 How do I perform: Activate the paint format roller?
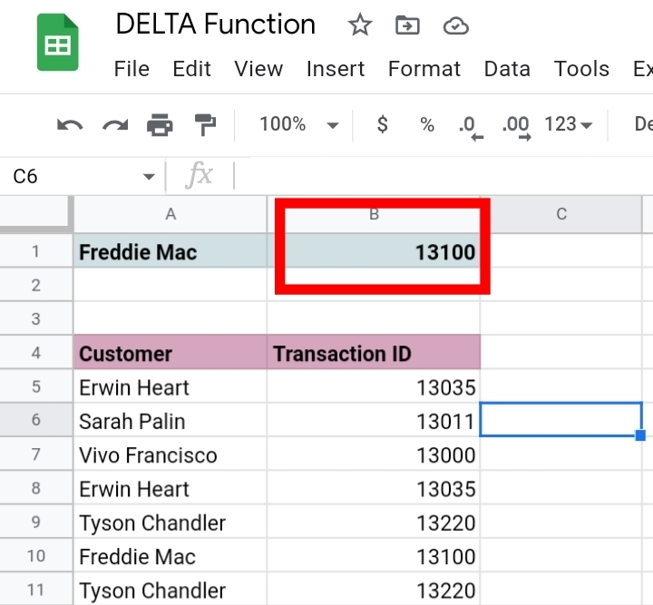[x=205, y=124]
